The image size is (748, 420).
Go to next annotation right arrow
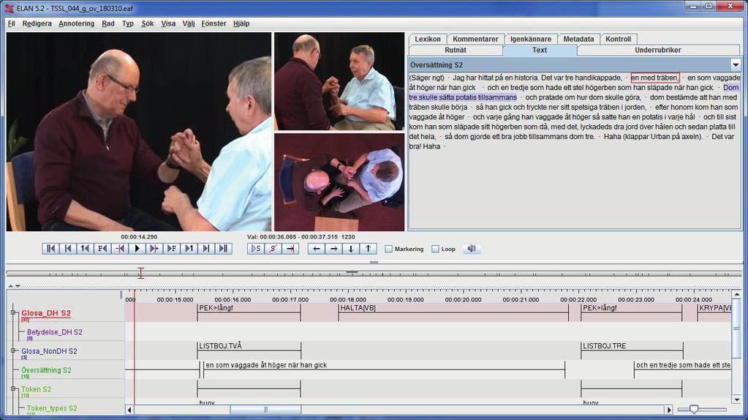(333, 249)
